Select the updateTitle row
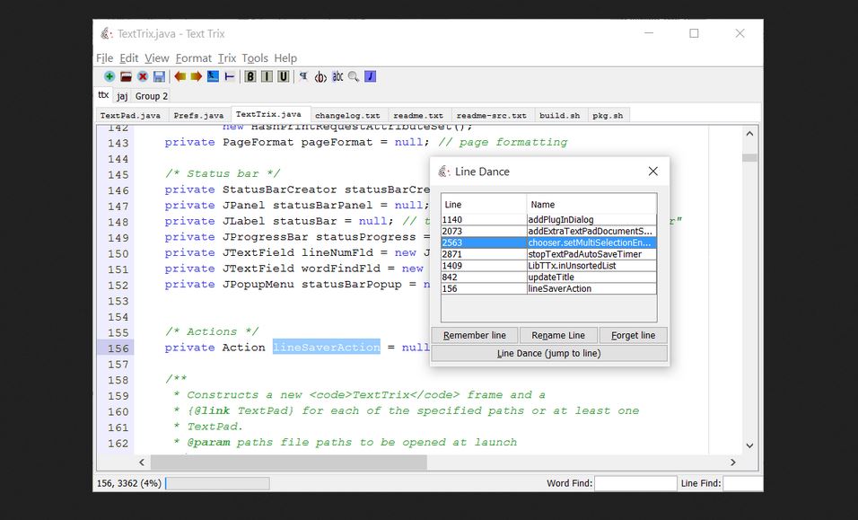The height and width of the screenshot is (520, 858). coord(549,277)
